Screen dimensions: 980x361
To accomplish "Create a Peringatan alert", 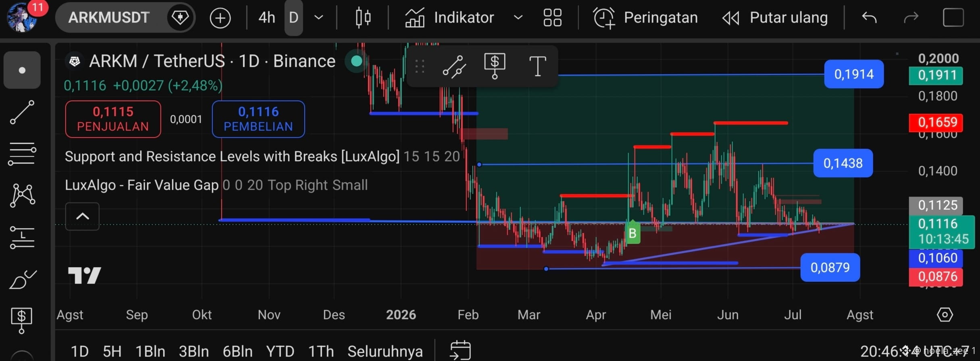I will click(645, 18).
